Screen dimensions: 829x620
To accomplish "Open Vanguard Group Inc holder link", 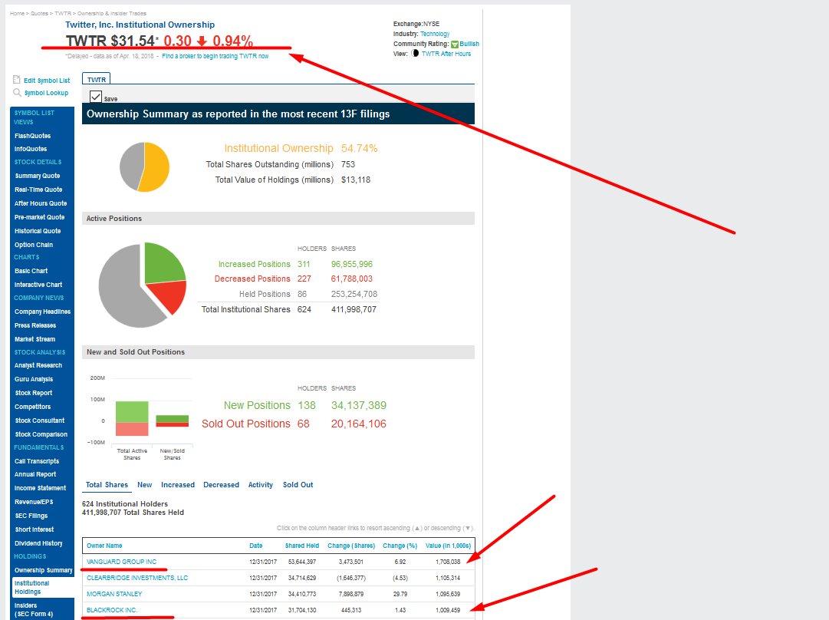I will (x=122, y=562).
